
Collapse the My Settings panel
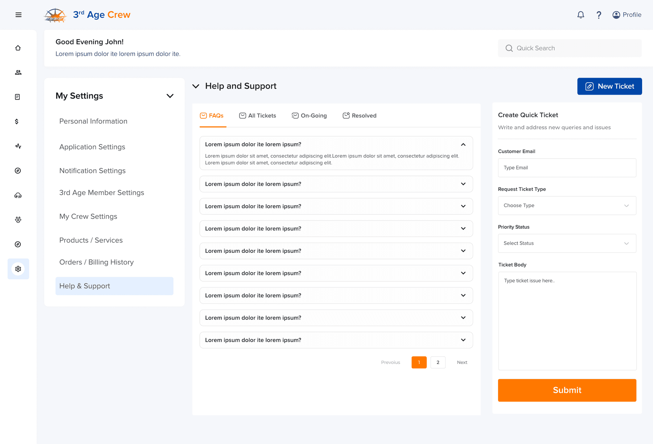(x=170, y=96)
